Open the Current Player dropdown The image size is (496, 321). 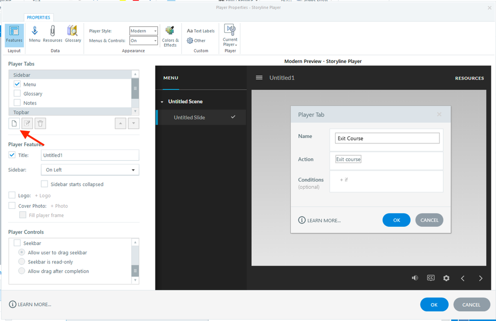[x=230, y=35]
